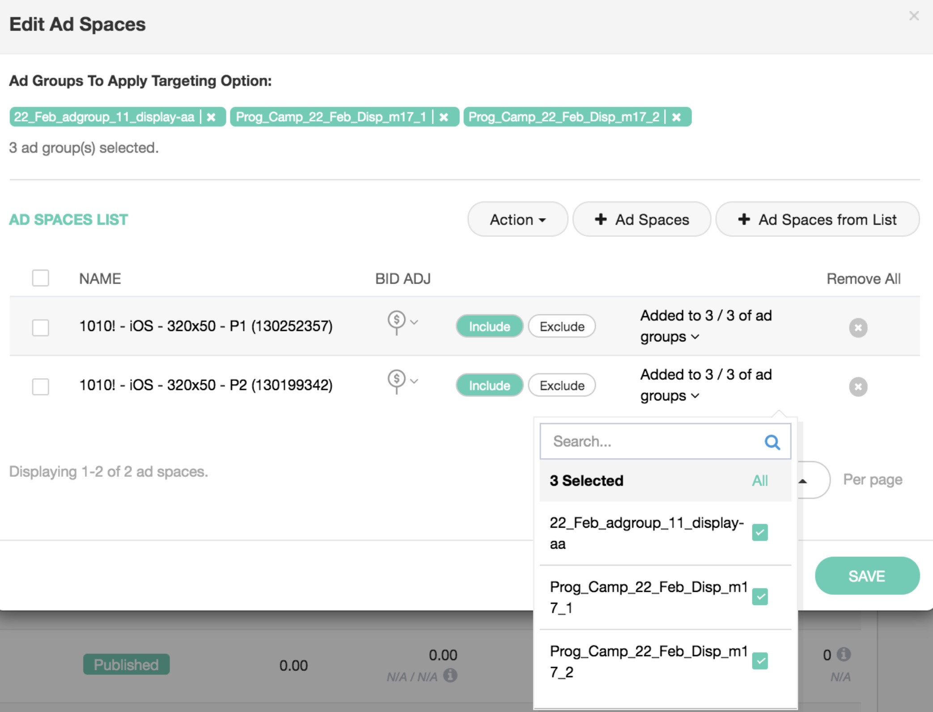933x712 pixels.
Task: Remove 22_Feb_adgroup_11_display-aa tag with its x icon
Action: (x=211, y=117)
